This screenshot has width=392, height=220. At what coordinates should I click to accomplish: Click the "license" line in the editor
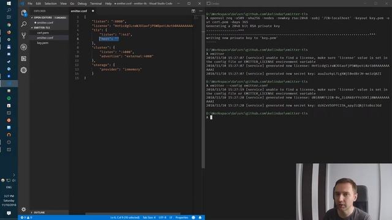(143, 26)
